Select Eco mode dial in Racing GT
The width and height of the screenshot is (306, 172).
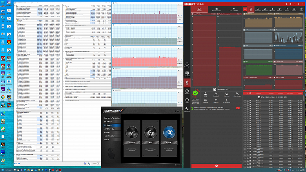pyautogui.click(x=150, y=132)
